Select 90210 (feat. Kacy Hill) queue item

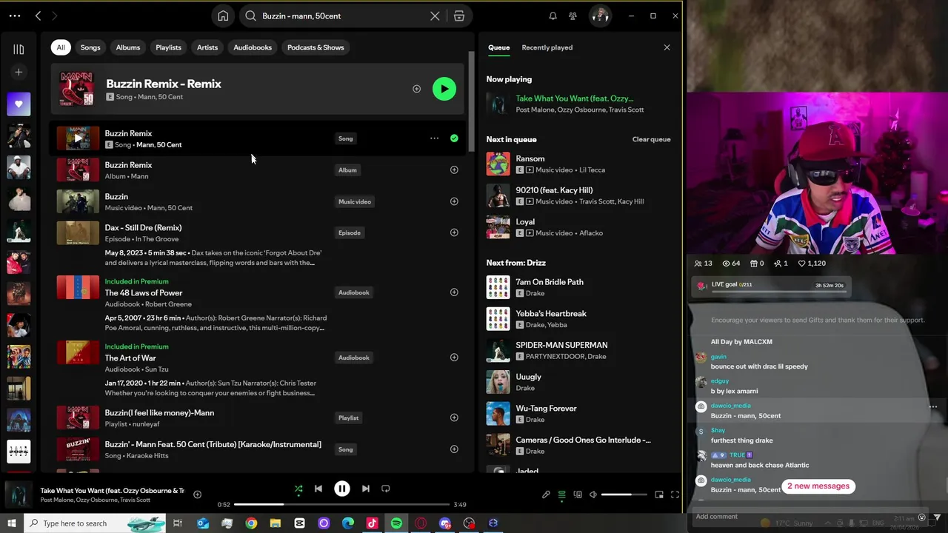(580, 195)
